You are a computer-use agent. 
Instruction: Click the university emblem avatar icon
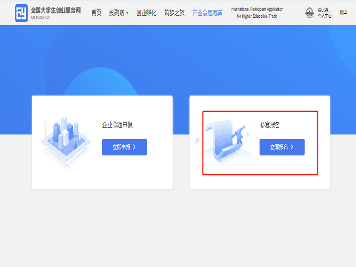(309, 12)
